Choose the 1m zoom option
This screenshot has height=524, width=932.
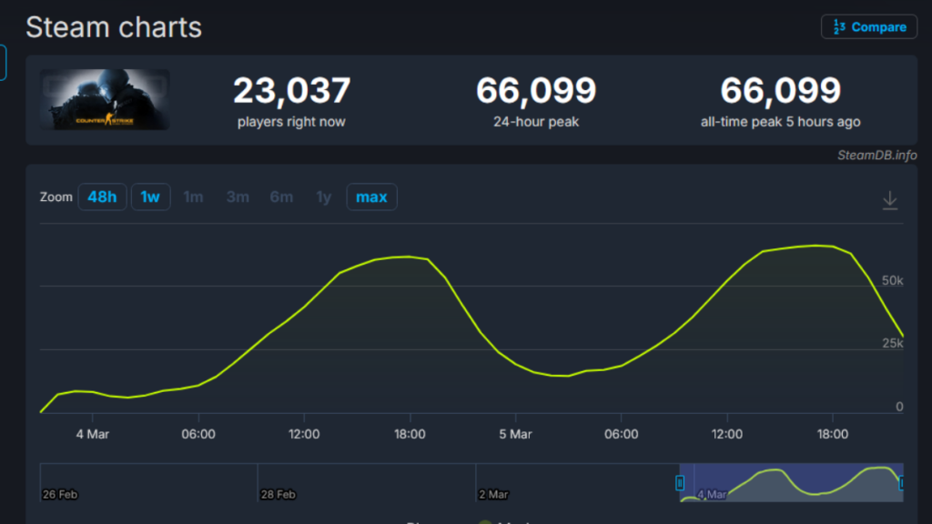pos(193,196)
